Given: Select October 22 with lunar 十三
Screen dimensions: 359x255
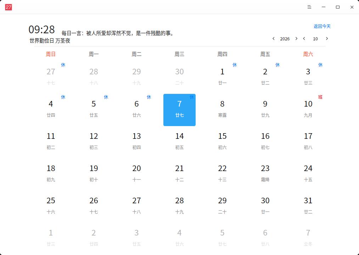Looking at the screenshot, I should (x=222, y=174).
